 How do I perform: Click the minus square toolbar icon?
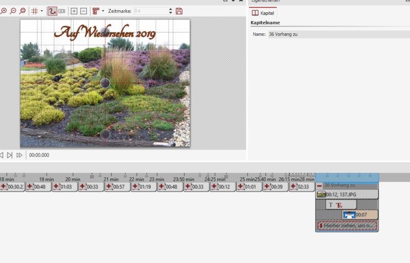tap(84, 11)
